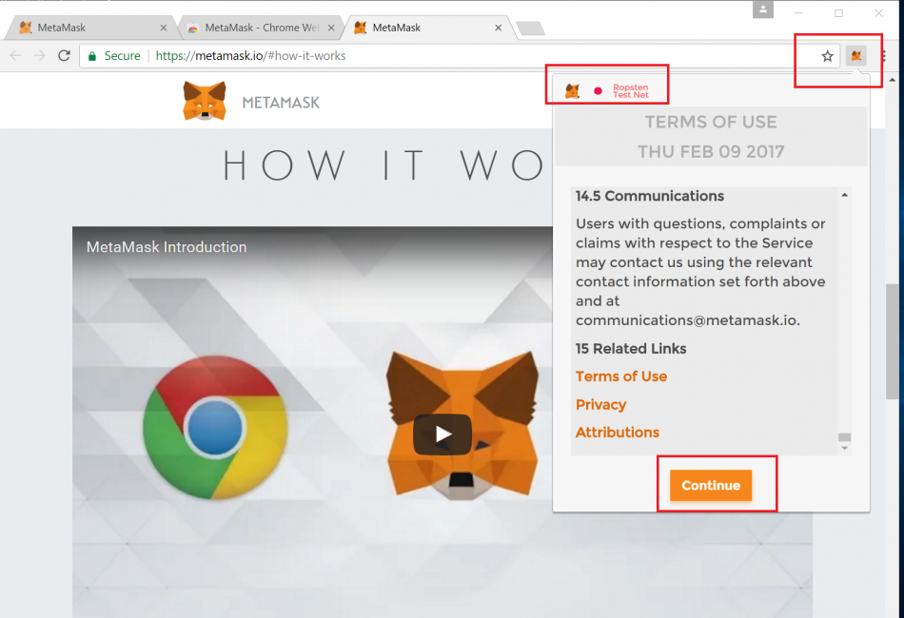Close the first MetaMask tab
904x618 pixels.
coord(164,28)
